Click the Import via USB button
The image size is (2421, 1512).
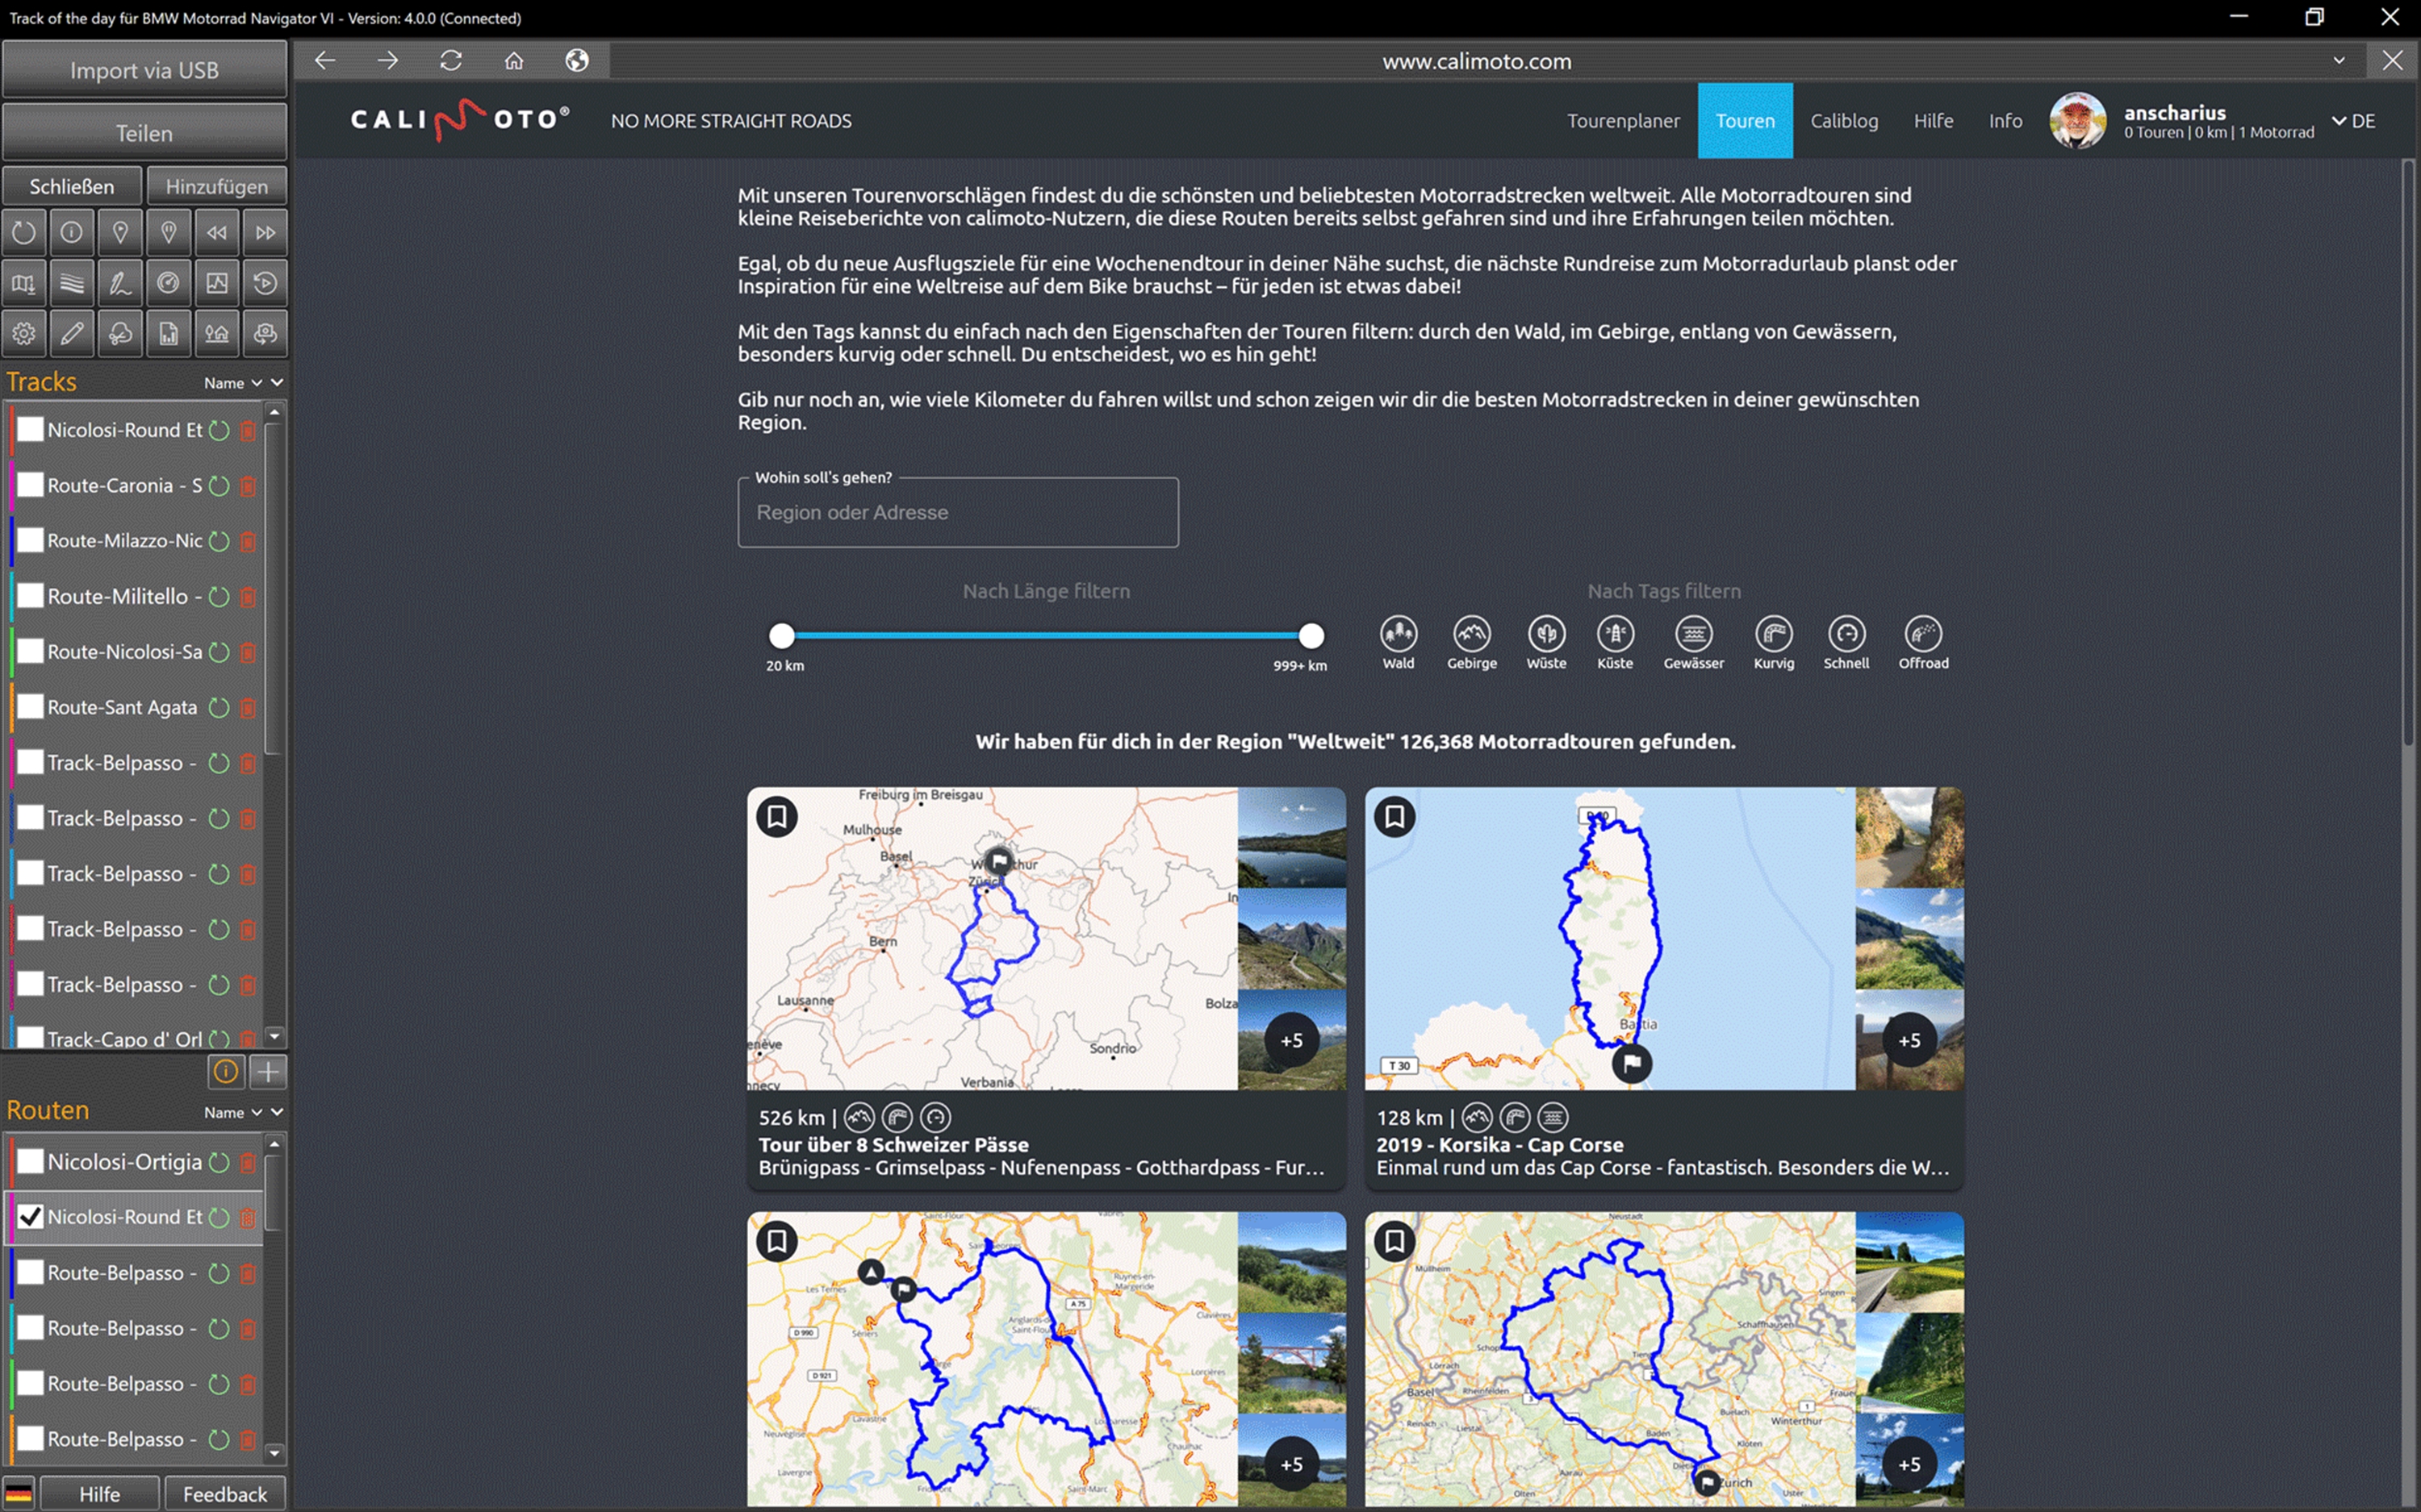144,70
